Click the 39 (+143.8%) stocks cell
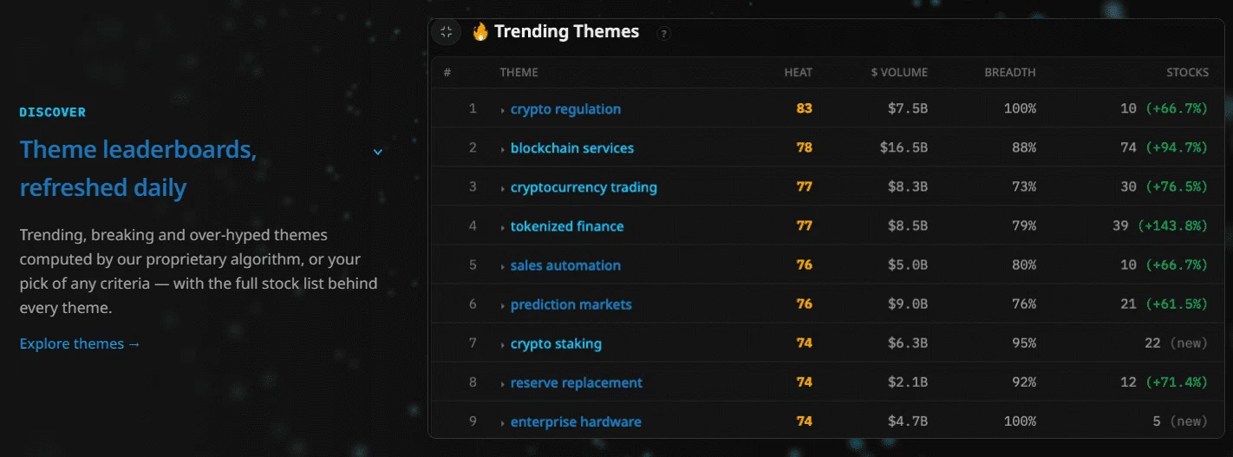Viewport: 1233px width, 457px height. coord(1160,226)
